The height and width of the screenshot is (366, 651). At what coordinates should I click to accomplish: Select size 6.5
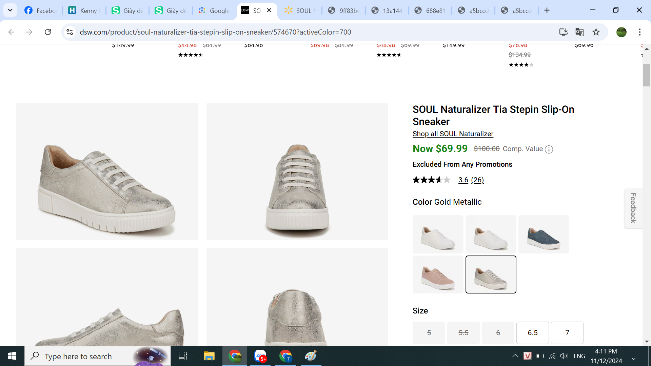[532, 333]
